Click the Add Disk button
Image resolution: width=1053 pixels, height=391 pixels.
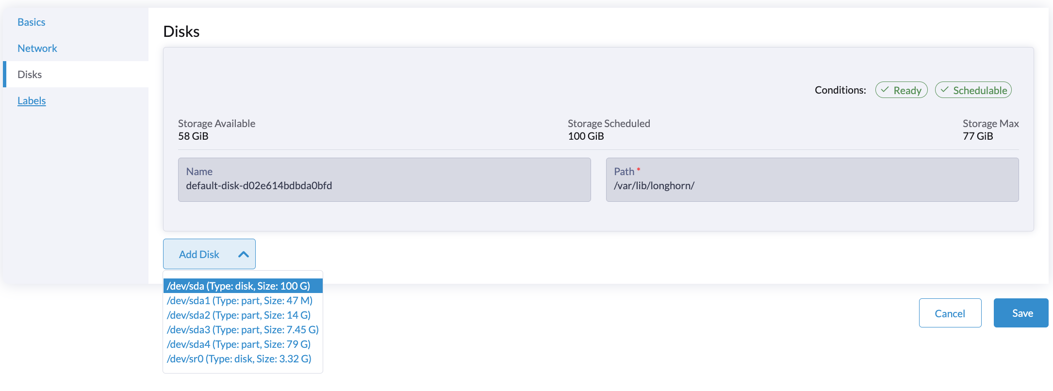(x=199, y=254)
